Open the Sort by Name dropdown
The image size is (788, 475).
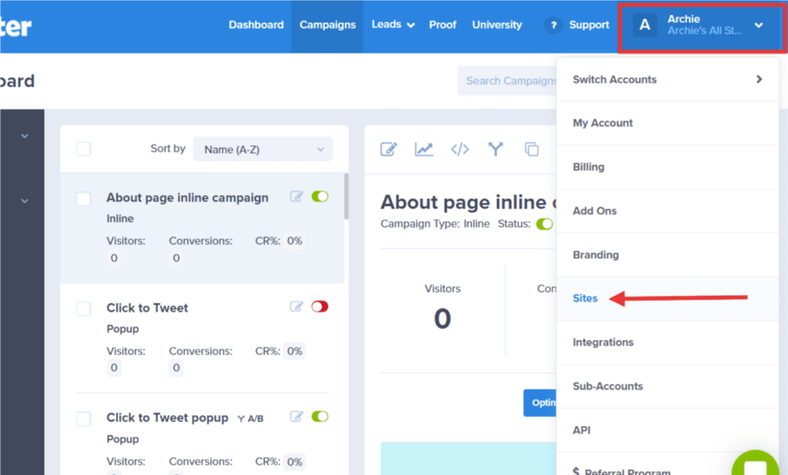pos(262,148)
